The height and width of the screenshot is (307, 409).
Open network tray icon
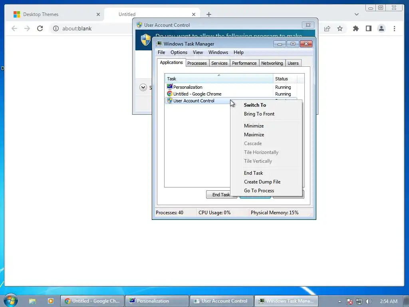359,301
